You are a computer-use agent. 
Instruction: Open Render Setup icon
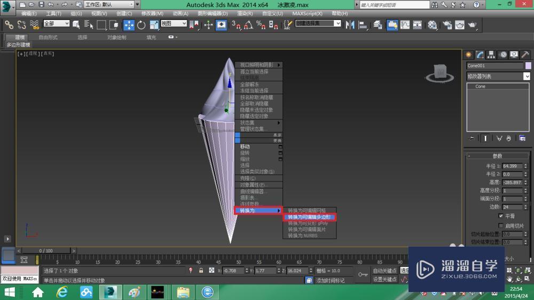click(447, 25)
